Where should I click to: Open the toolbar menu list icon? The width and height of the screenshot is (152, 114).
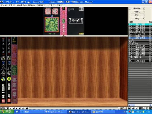1,108
